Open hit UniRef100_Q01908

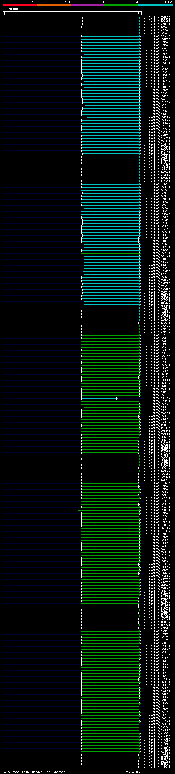[157, 24]
